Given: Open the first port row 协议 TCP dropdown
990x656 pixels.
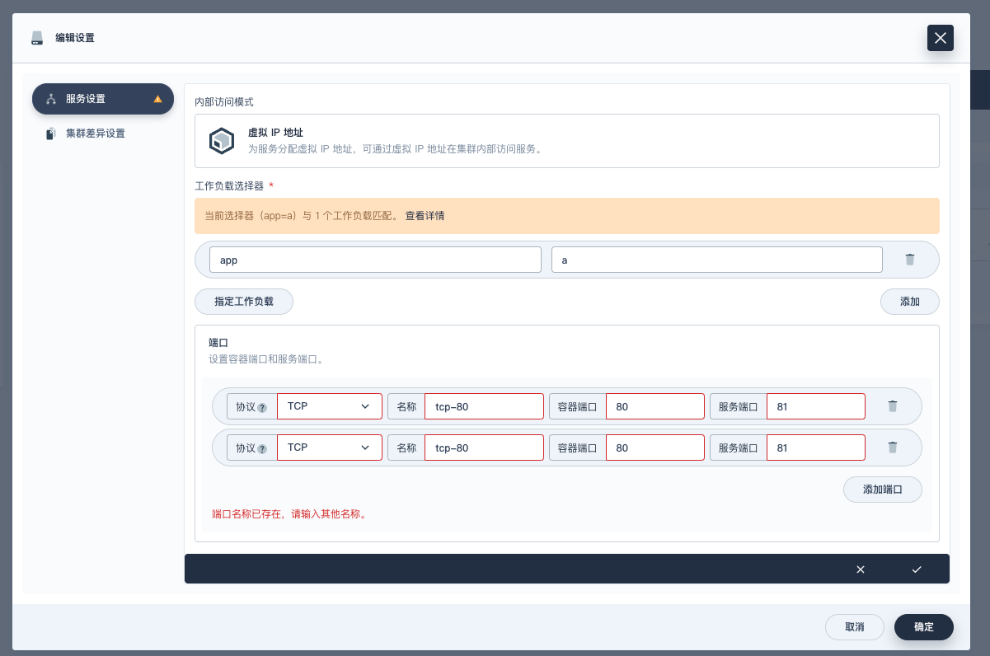Looking at the screenshot, I should [330, 406].
